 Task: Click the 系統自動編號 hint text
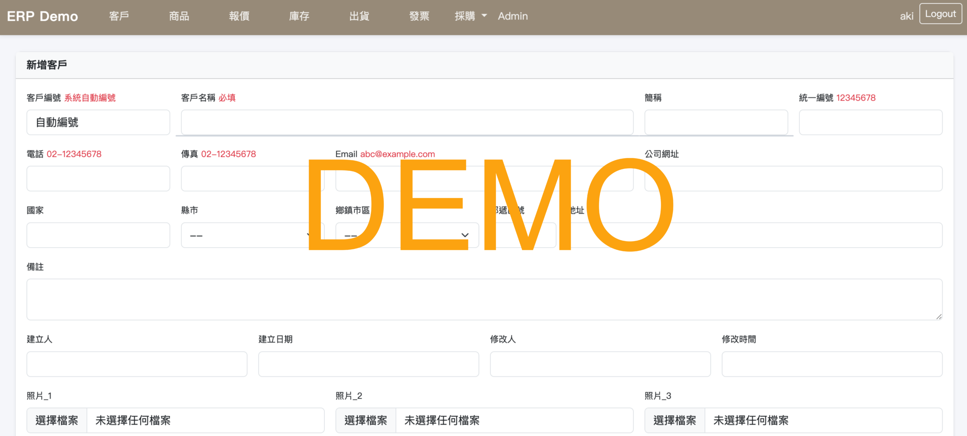click(90, 98)
